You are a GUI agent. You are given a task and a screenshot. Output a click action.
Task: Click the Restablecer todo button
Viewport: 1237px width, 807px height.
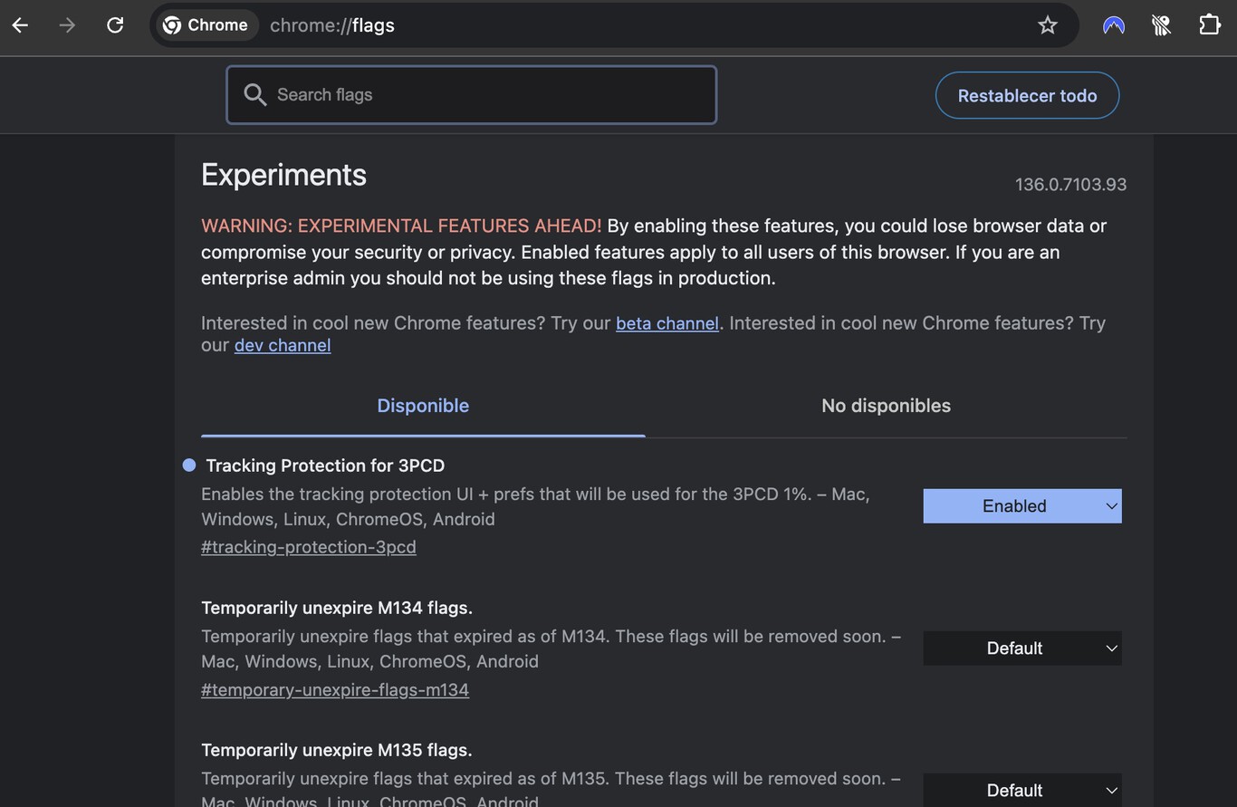(x=1027, y=95)
